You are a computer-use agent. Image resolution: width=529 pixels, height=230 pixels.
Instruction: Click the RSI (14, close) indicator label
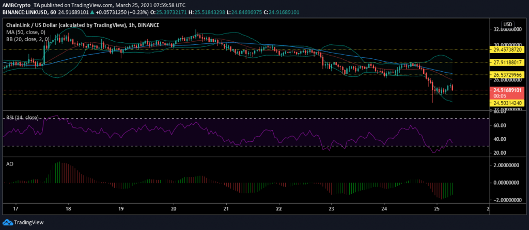point(22,118)
